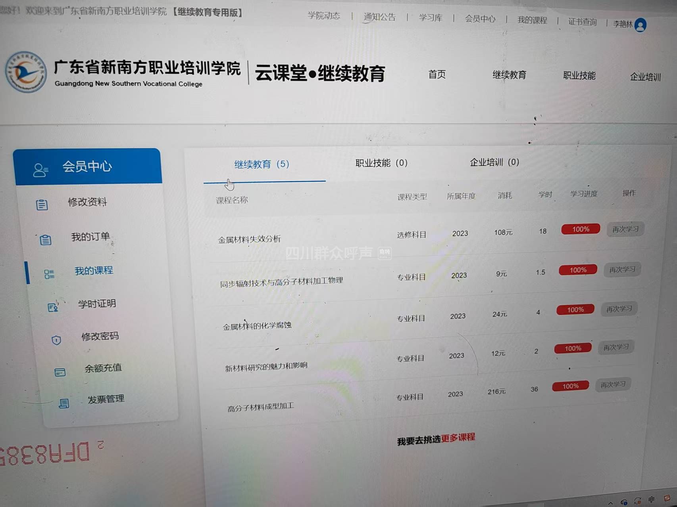Click the 发票管理 invoice icon
The width and height of the screenshot is (677, 507).
coord(64,404)
